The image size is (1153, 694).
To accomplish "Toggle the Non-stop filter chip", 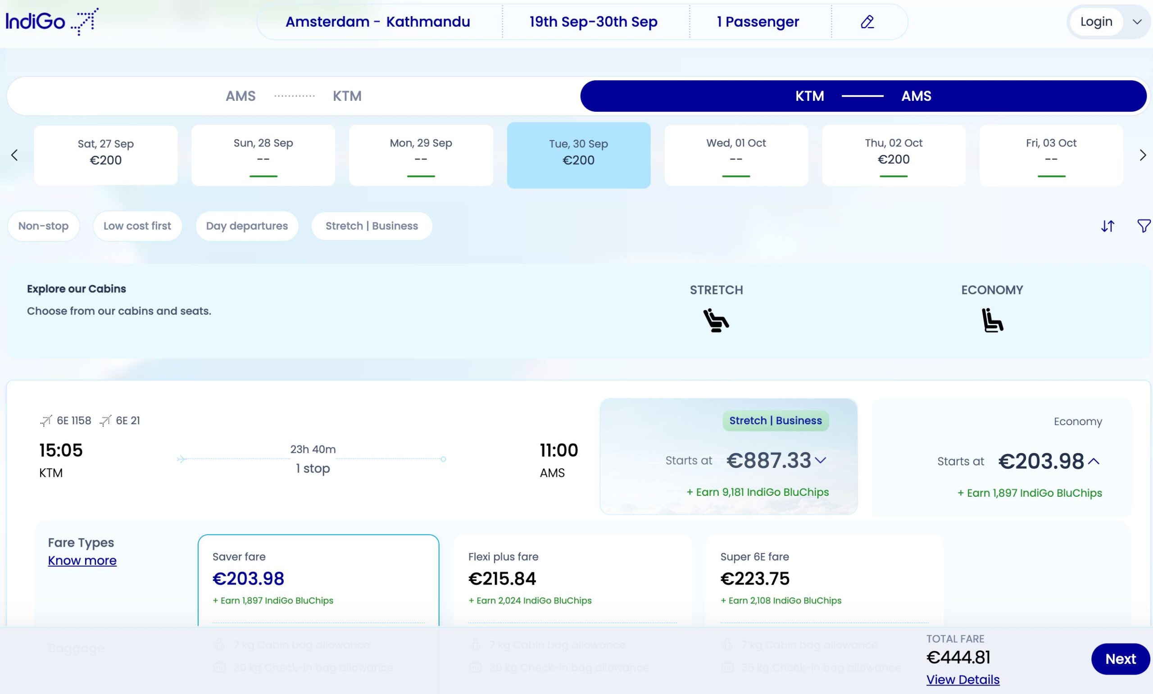I will tap(44, 227).
